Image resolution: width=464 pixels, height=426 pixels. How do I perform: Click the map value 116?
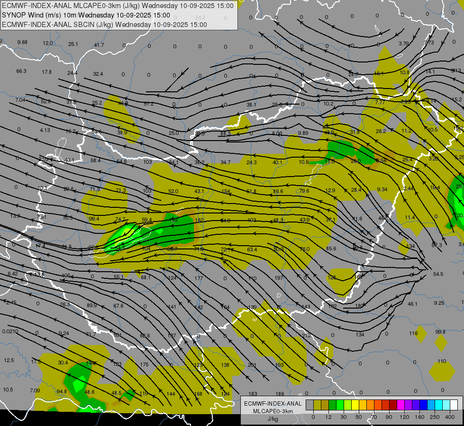pyautogui.click(x=413, y=333)
